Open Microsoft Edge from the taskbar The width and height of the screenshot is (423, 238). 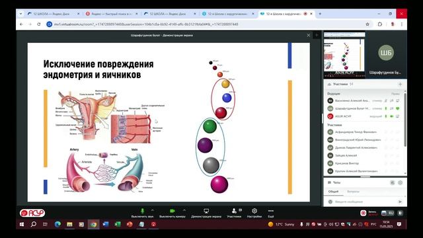coord(58,224)
